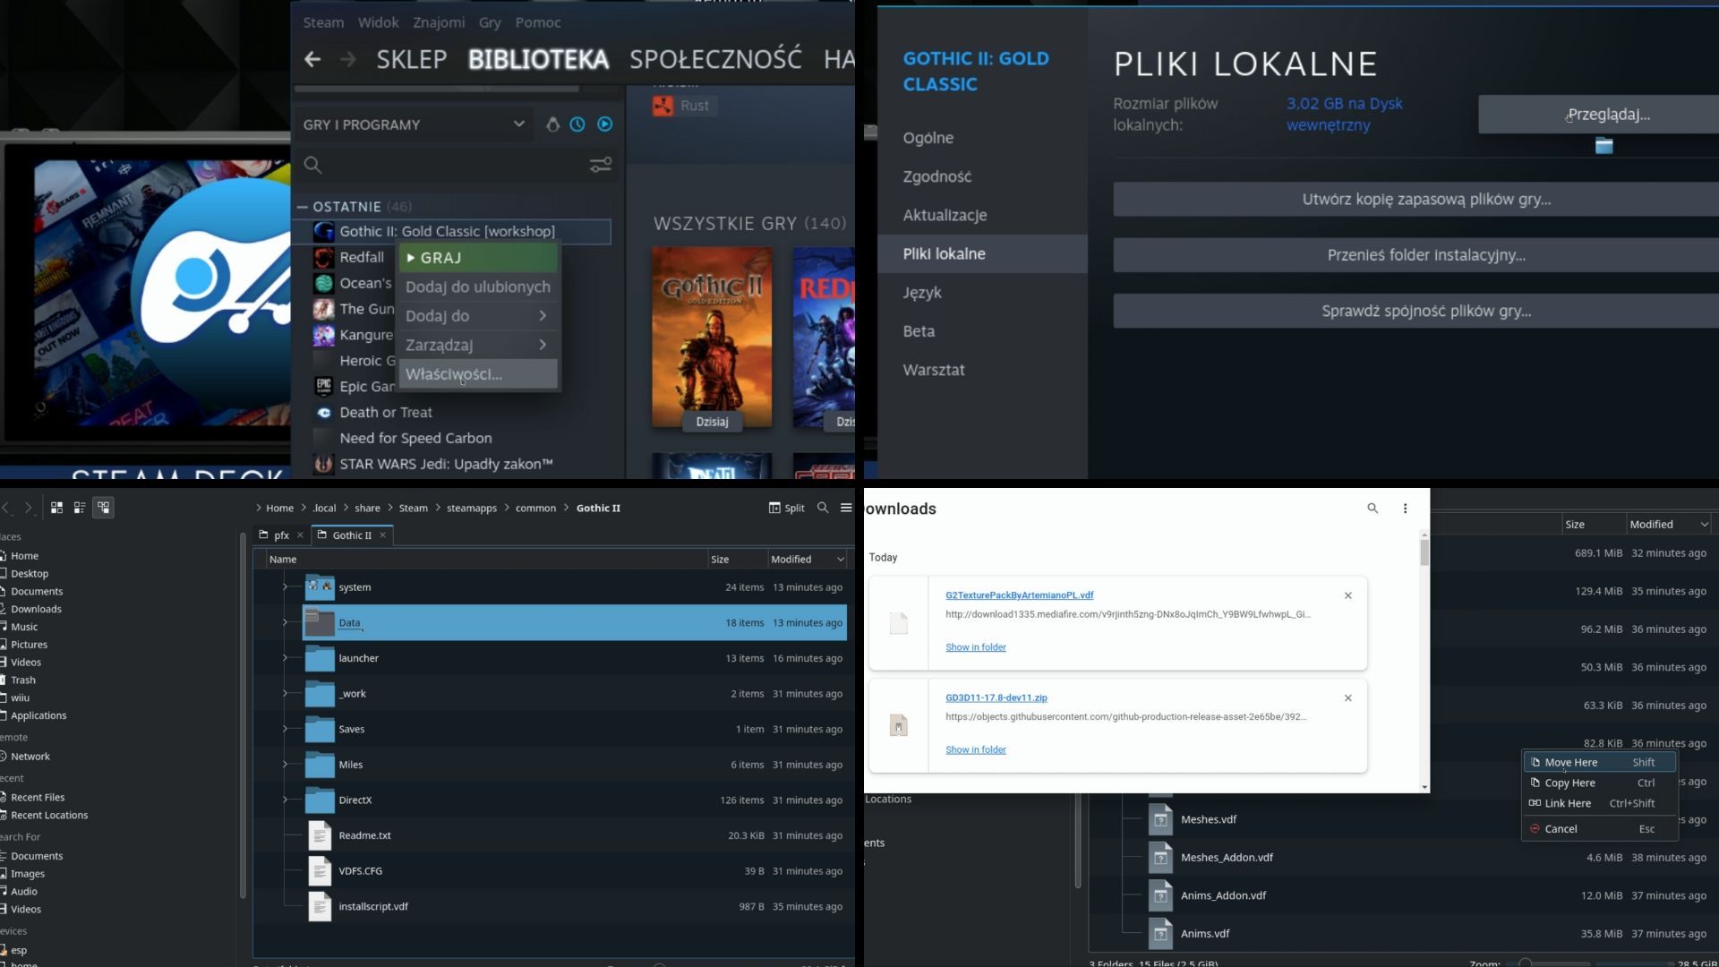Click the Split view button in Dolphin

(x=787, y=508)
